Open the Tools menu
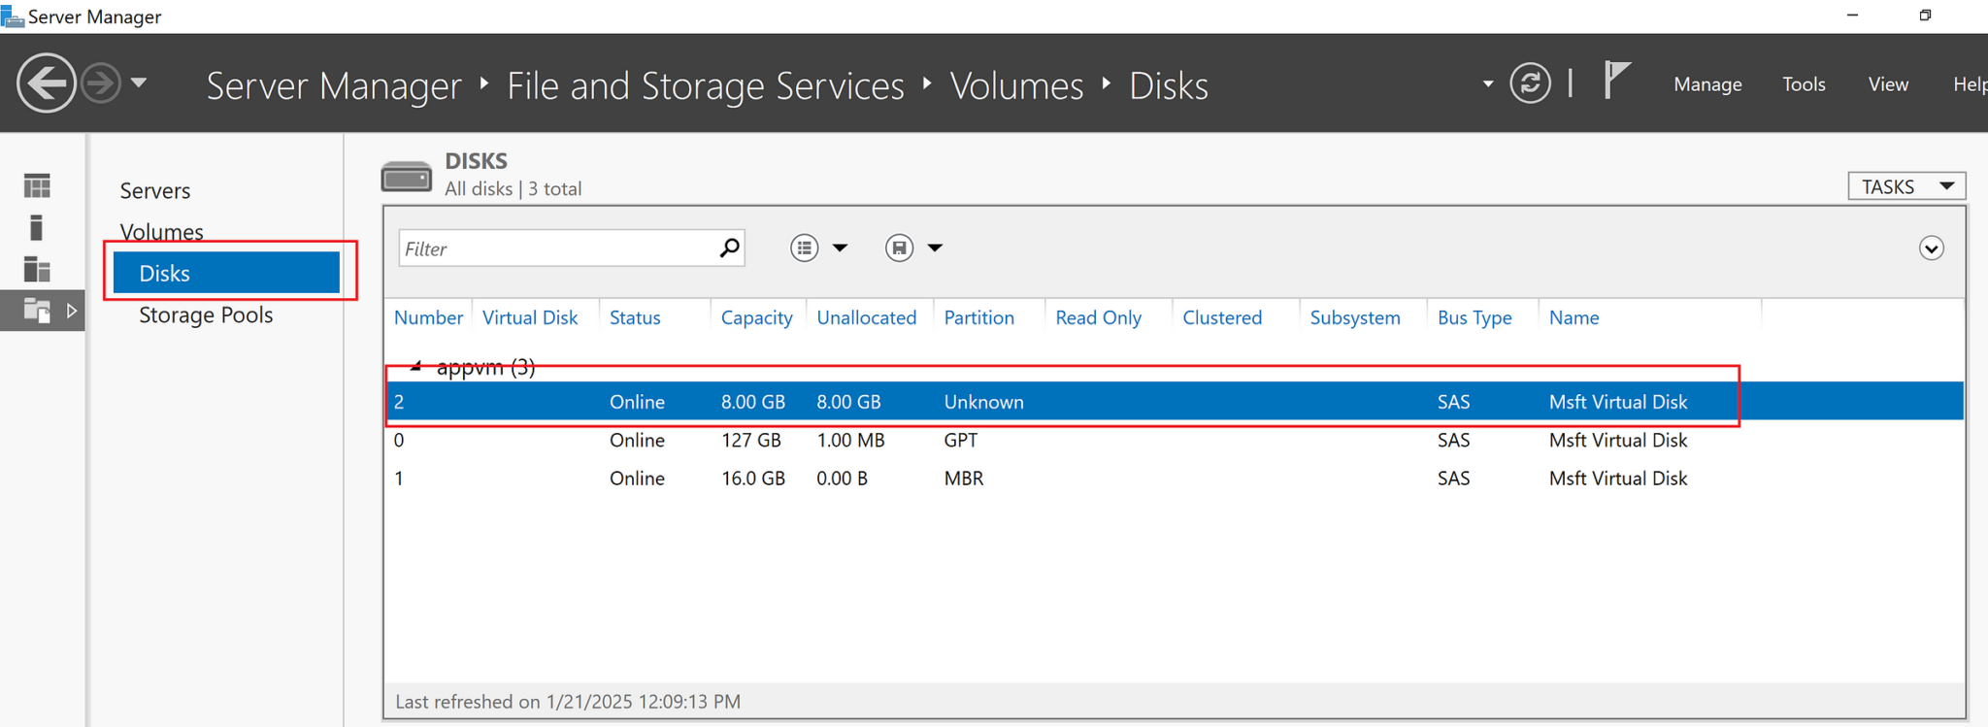Viewport: 1988px width, 727px height. click(x=1803, y=84)
